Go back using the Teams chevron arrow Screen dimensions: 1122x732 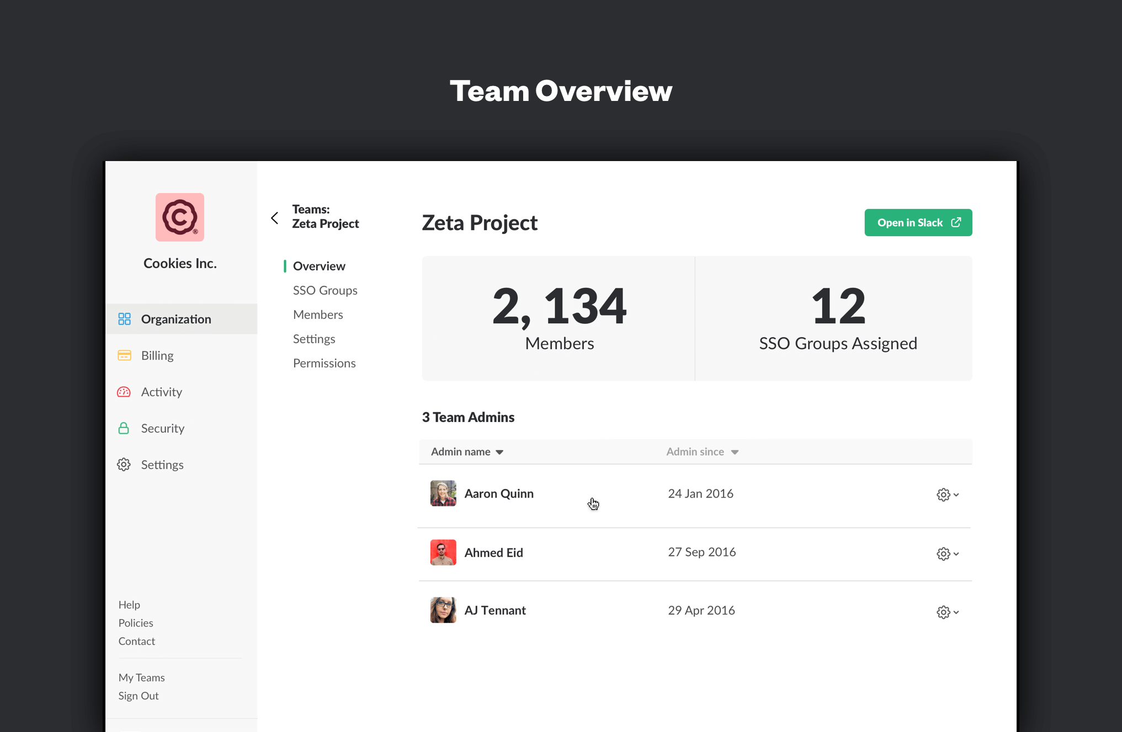pos(275,218)
